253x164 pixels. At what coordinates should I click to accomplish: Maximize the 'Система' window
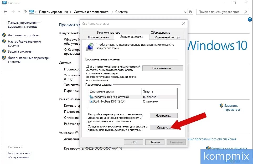coord(234,3)
